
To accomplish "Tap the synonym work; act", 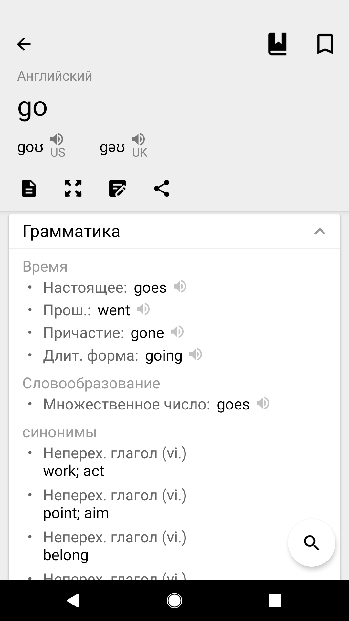I will point(74,471).
